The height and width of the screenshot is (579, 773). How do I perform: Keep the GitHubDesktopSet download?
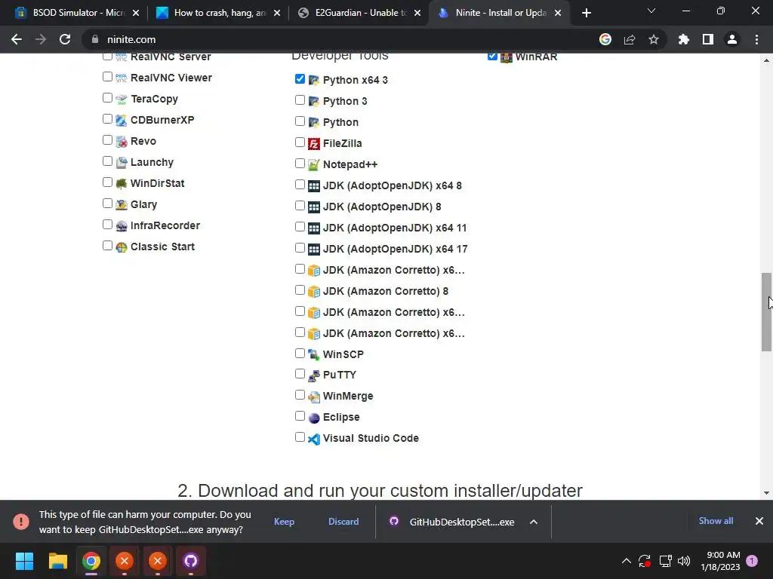coord(284,522)
